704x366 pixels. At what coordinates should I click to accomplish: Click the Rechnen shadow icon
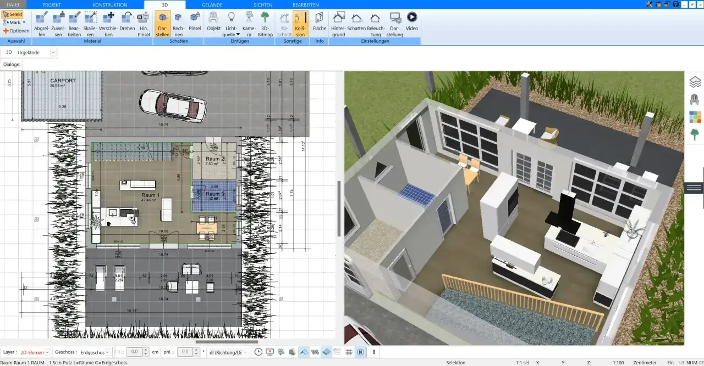pos(178,24)
